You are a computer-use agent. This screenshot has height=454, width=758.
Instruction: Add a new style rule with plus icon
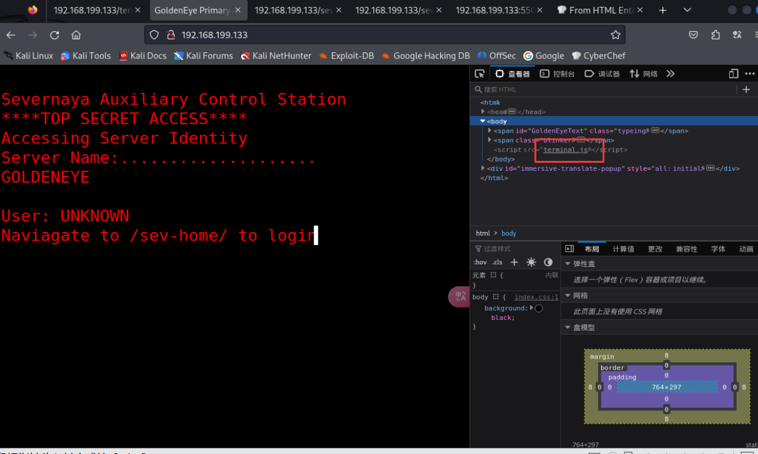click(514, 263)
